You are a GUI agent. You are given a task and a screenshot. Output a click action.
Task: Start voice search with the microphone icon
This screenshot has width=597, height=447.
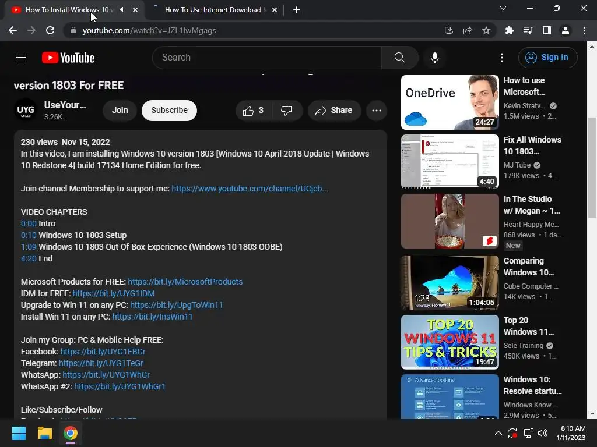click(434, 58)
